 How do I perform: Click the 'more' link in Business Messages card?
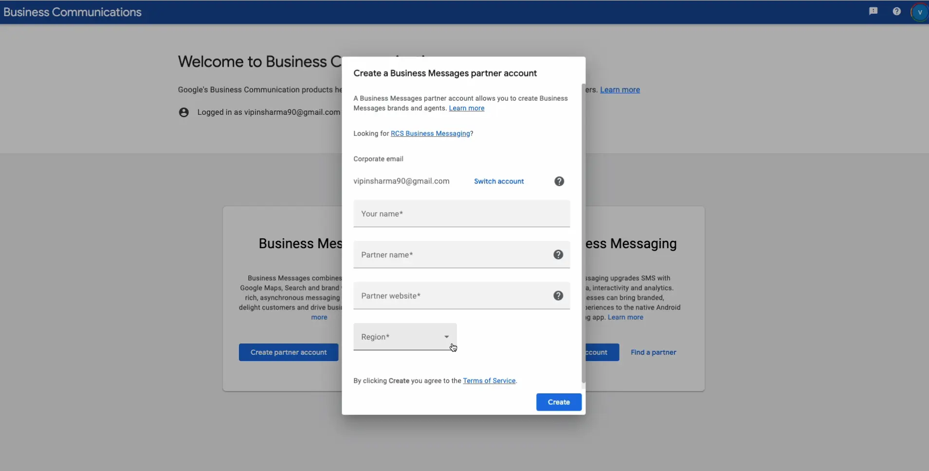(319, 317)
